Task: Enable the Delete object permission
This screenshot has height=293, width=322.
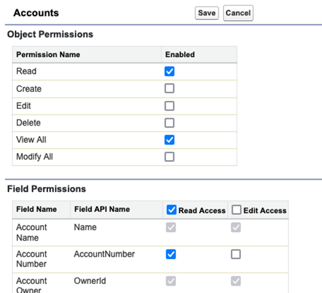Action: (x=169, y=122)
